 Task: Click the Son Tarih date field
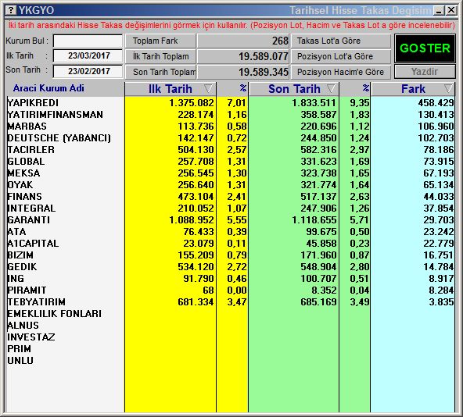(x=88, y=71)
